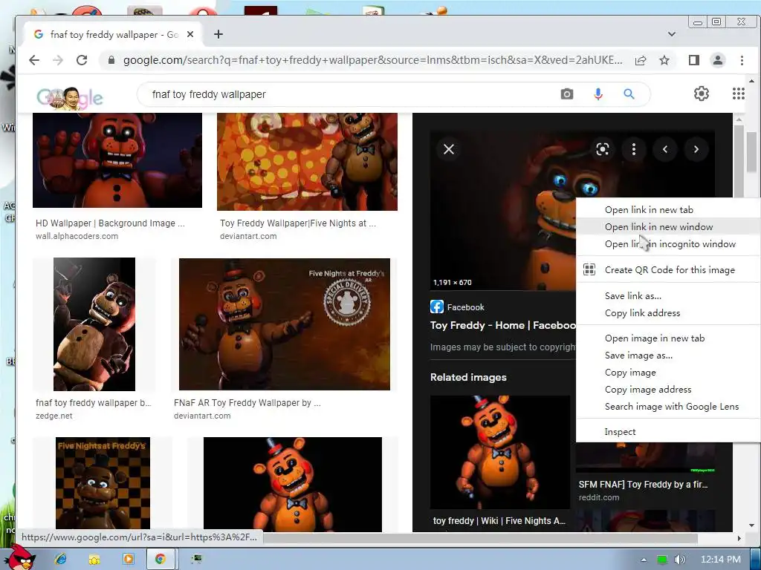Select Save link as...
This screenshot has width=761, height=570.
tap(668, 295)
